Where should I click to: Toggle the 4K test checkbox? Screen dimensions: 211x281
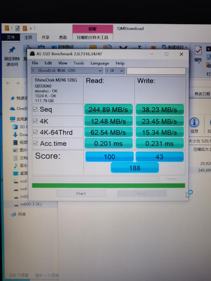35,121
